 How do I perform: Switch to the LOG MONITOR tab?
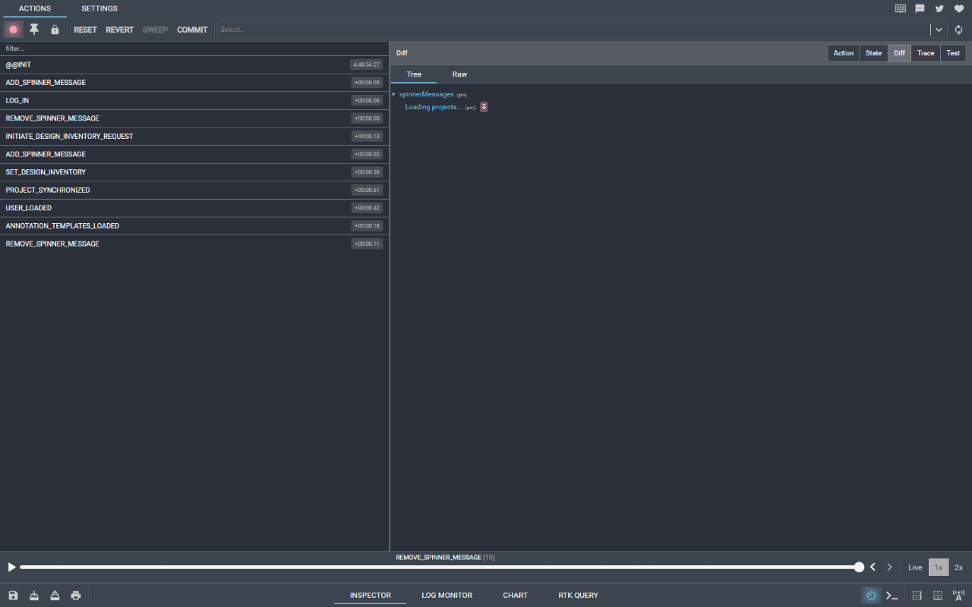(x=447, y=596)
